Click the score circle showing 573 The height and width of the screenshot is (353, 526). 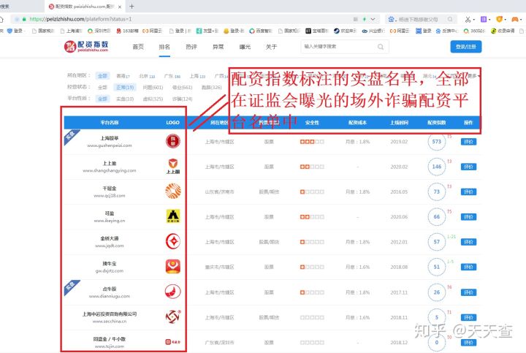click(436, 142)
